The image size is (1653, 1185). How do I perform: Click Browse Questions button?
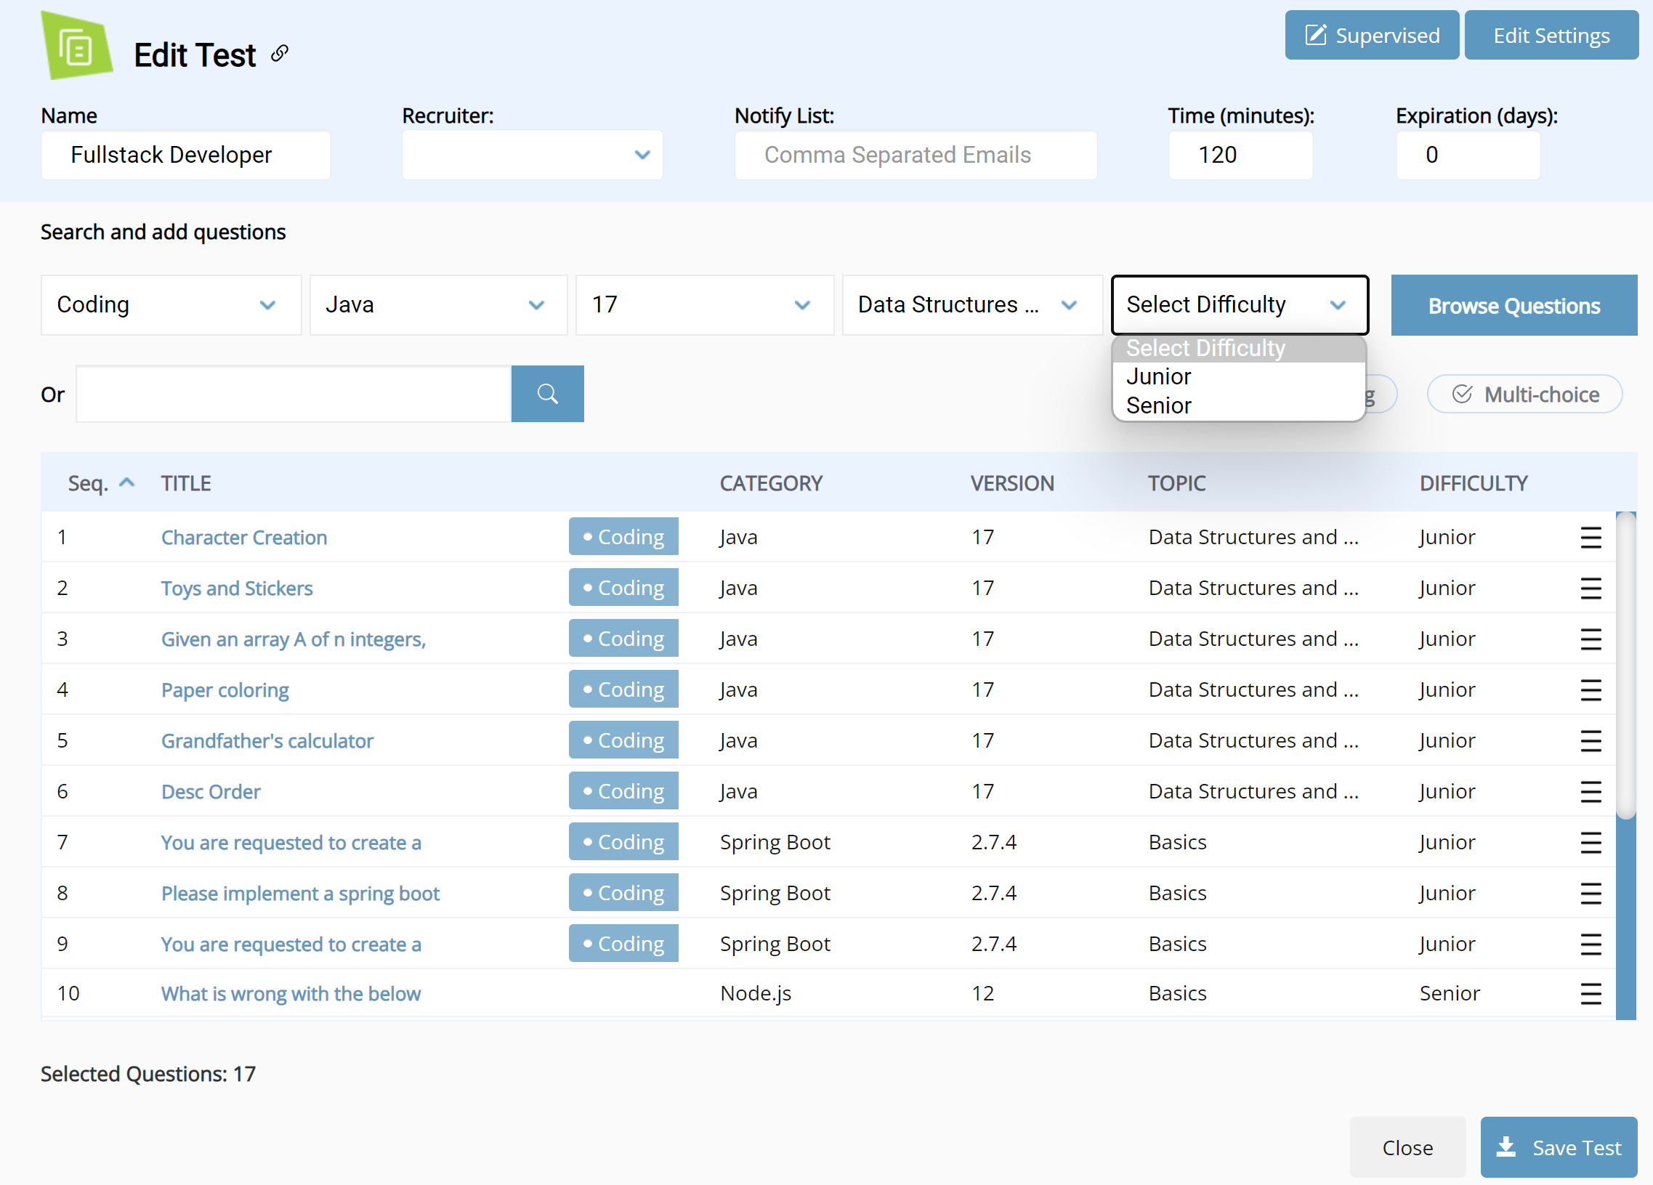pos(1513,305)
